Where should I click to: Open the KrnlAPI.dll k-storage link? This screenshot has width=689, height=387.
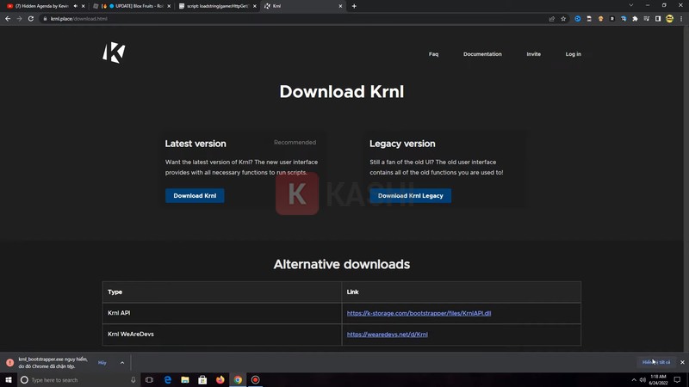(x=419, y=313)
